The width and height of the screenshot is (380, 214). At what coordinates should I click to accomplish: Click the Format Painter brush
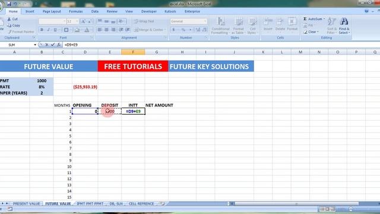9,32
